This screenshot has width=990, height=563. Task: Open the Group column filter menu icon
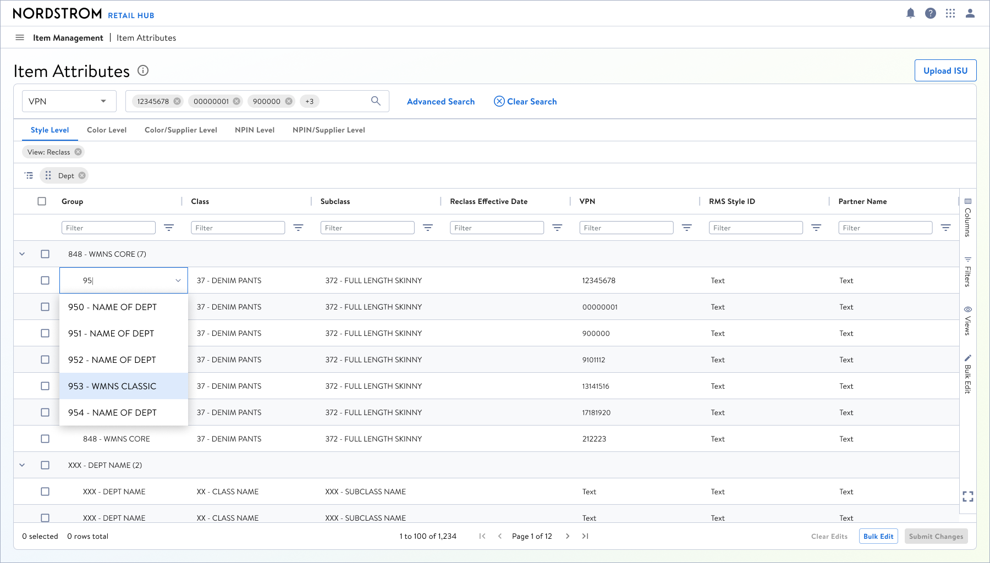pos(169,228)
